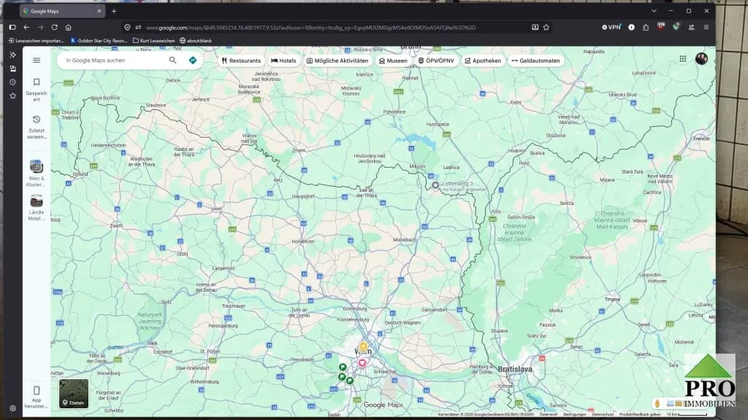748x420 pixels.
Task: Reload the current page
Action: coord(54,27)
